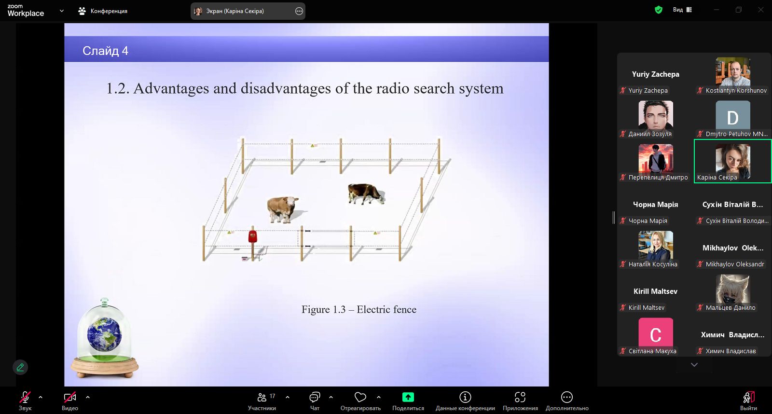Image resolution: width=772 pixels, height=414 pixels.
Task: Expand reactions arrow beside Отреагировать
Action: point(379,397)
